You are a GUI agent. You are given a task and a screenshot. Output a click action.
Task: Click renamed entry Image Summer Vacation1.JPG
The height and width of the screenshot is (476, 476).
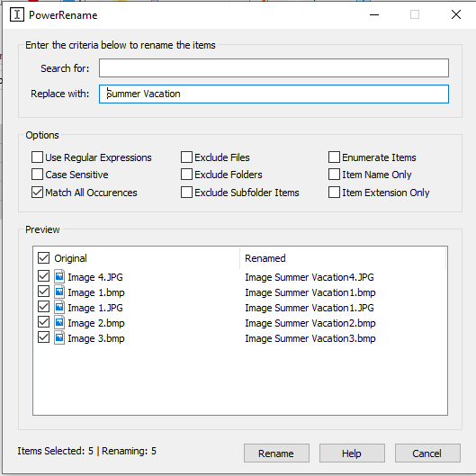point(310,308)
